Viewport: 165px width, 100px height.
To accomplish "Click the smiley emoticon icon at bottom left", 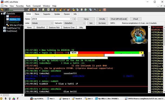I will coord(1,99).
